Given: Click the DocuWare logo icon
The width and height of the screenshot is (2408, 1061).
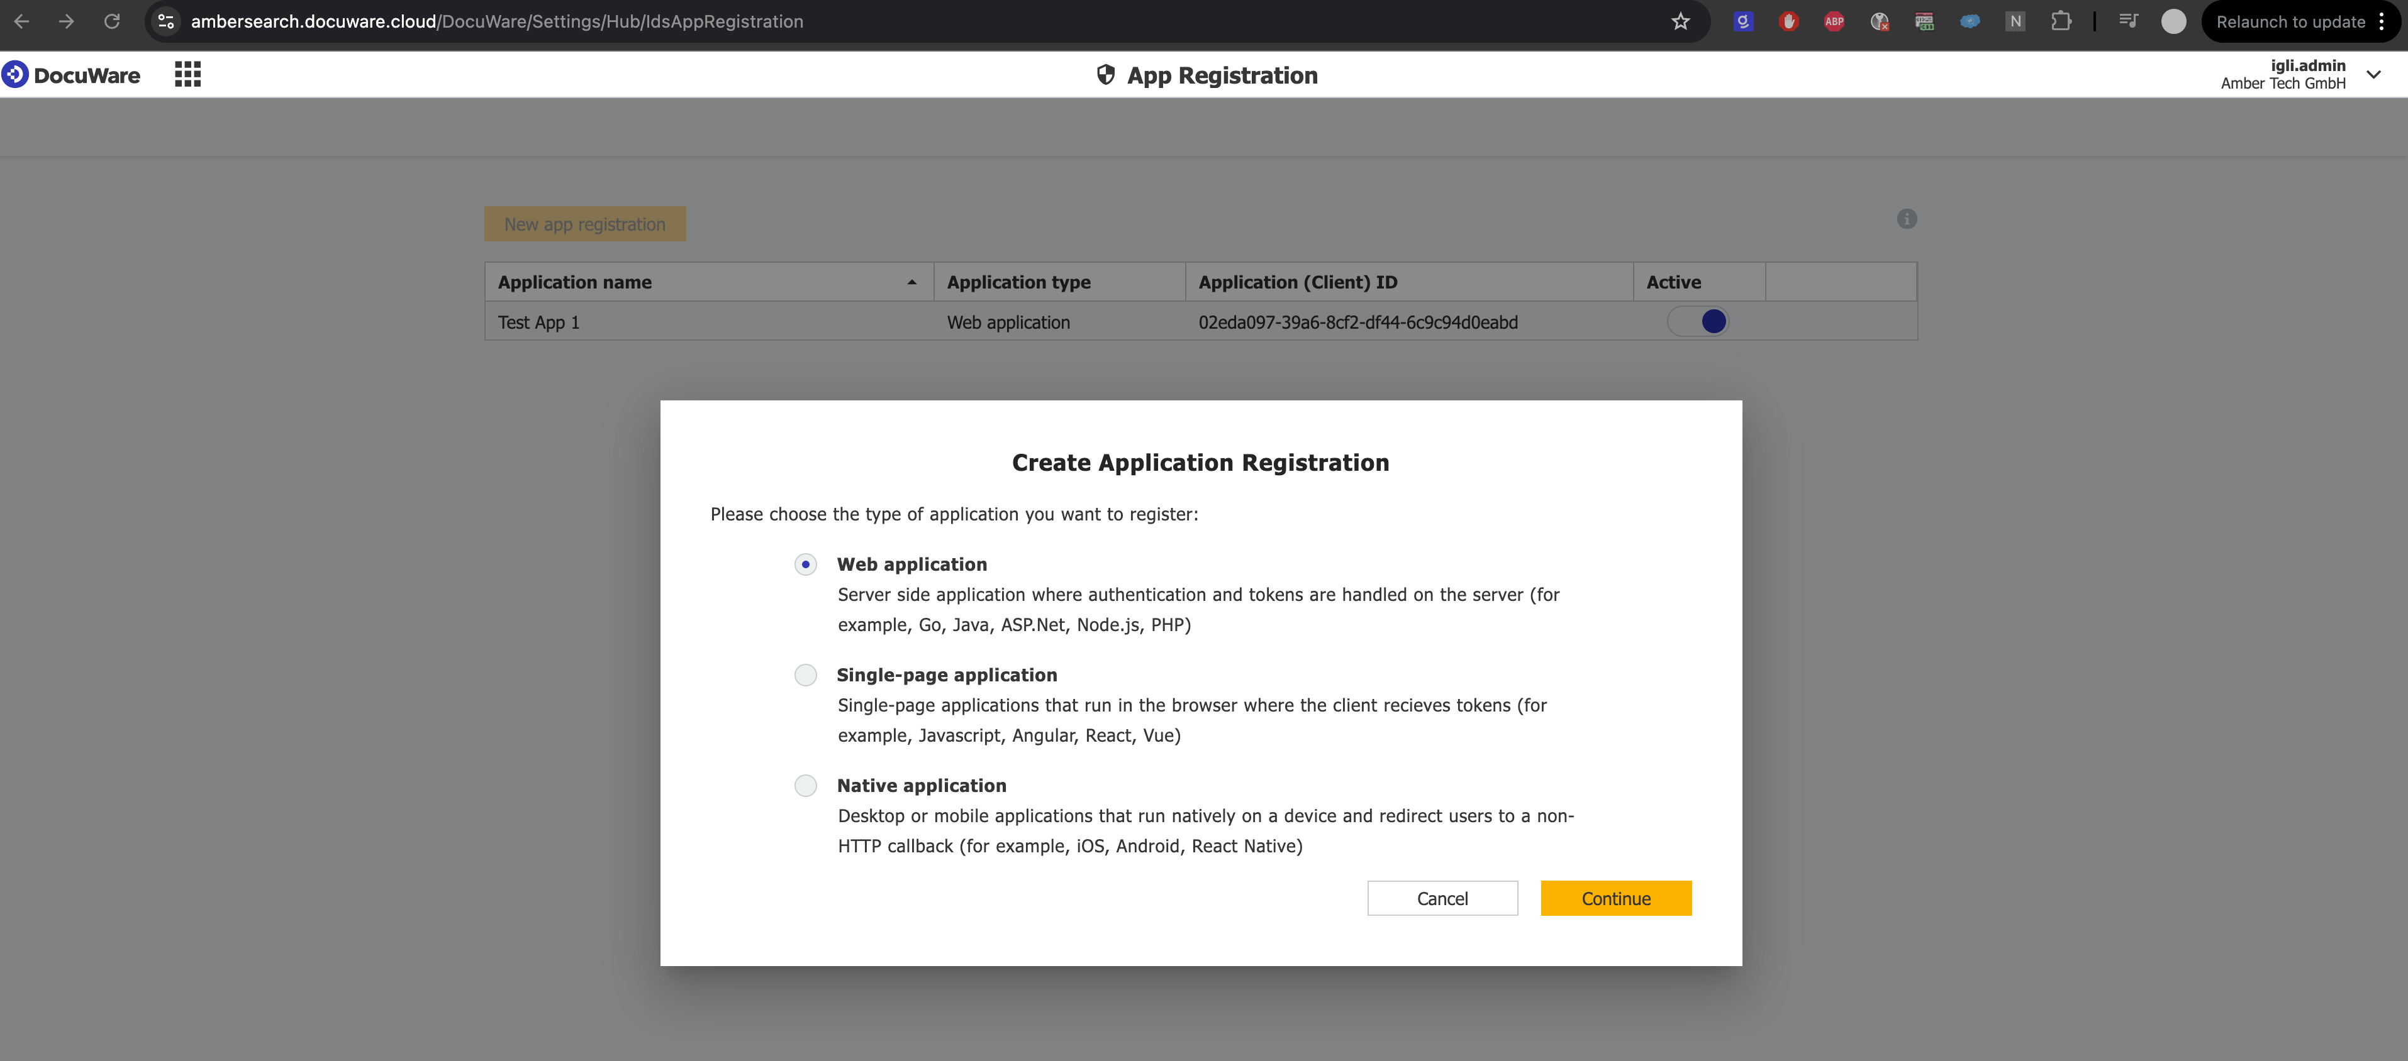Looking at the screenshot, I should point(15,75).
